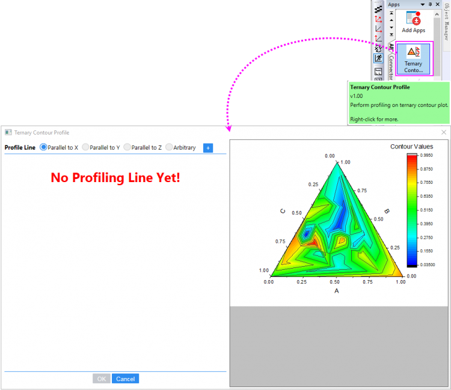Click the XY rescale tool icon
Image resolution: width=451 pixels, height=390 pixels.
[378, 49]
